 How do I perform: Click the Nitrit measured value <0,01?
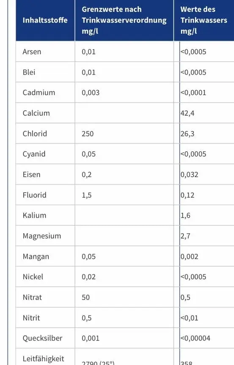point(189,318)
